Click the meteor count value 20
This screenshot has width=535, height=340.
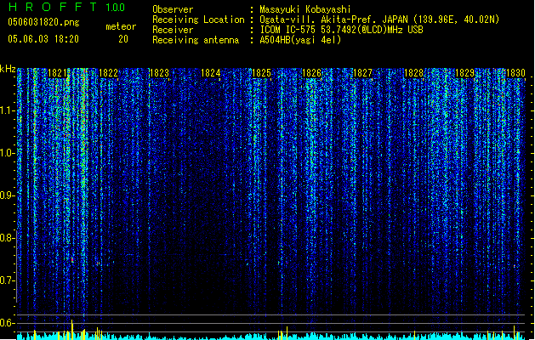(123, 39)
